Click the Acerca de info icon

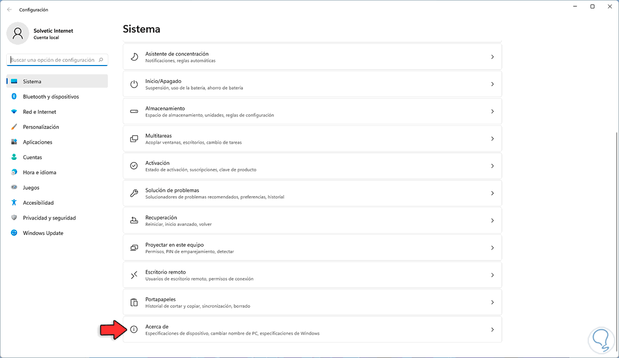pos(134,329)
